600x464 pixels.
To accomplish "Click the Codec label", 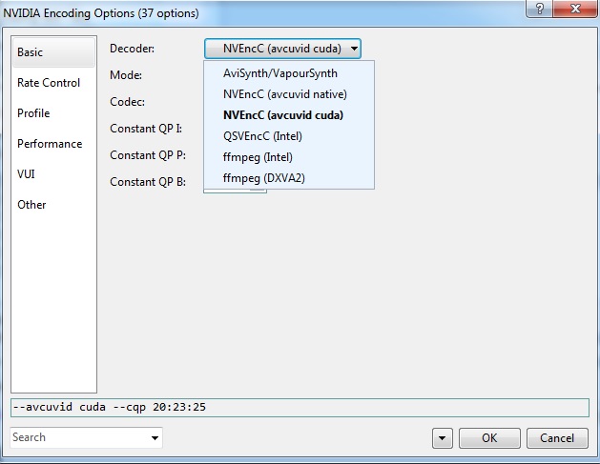I will [128, 102].
